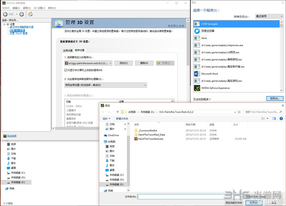286x206 pixels.
Task: Click 添加当前文件夹 button
Action: point(234,203)
